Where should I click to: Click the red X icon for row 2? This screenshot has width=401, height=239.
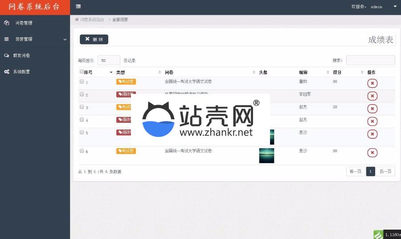coord(372,96)
